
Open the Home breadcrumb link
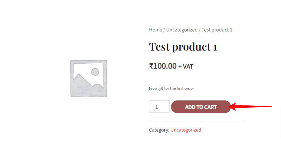[155, 30]
